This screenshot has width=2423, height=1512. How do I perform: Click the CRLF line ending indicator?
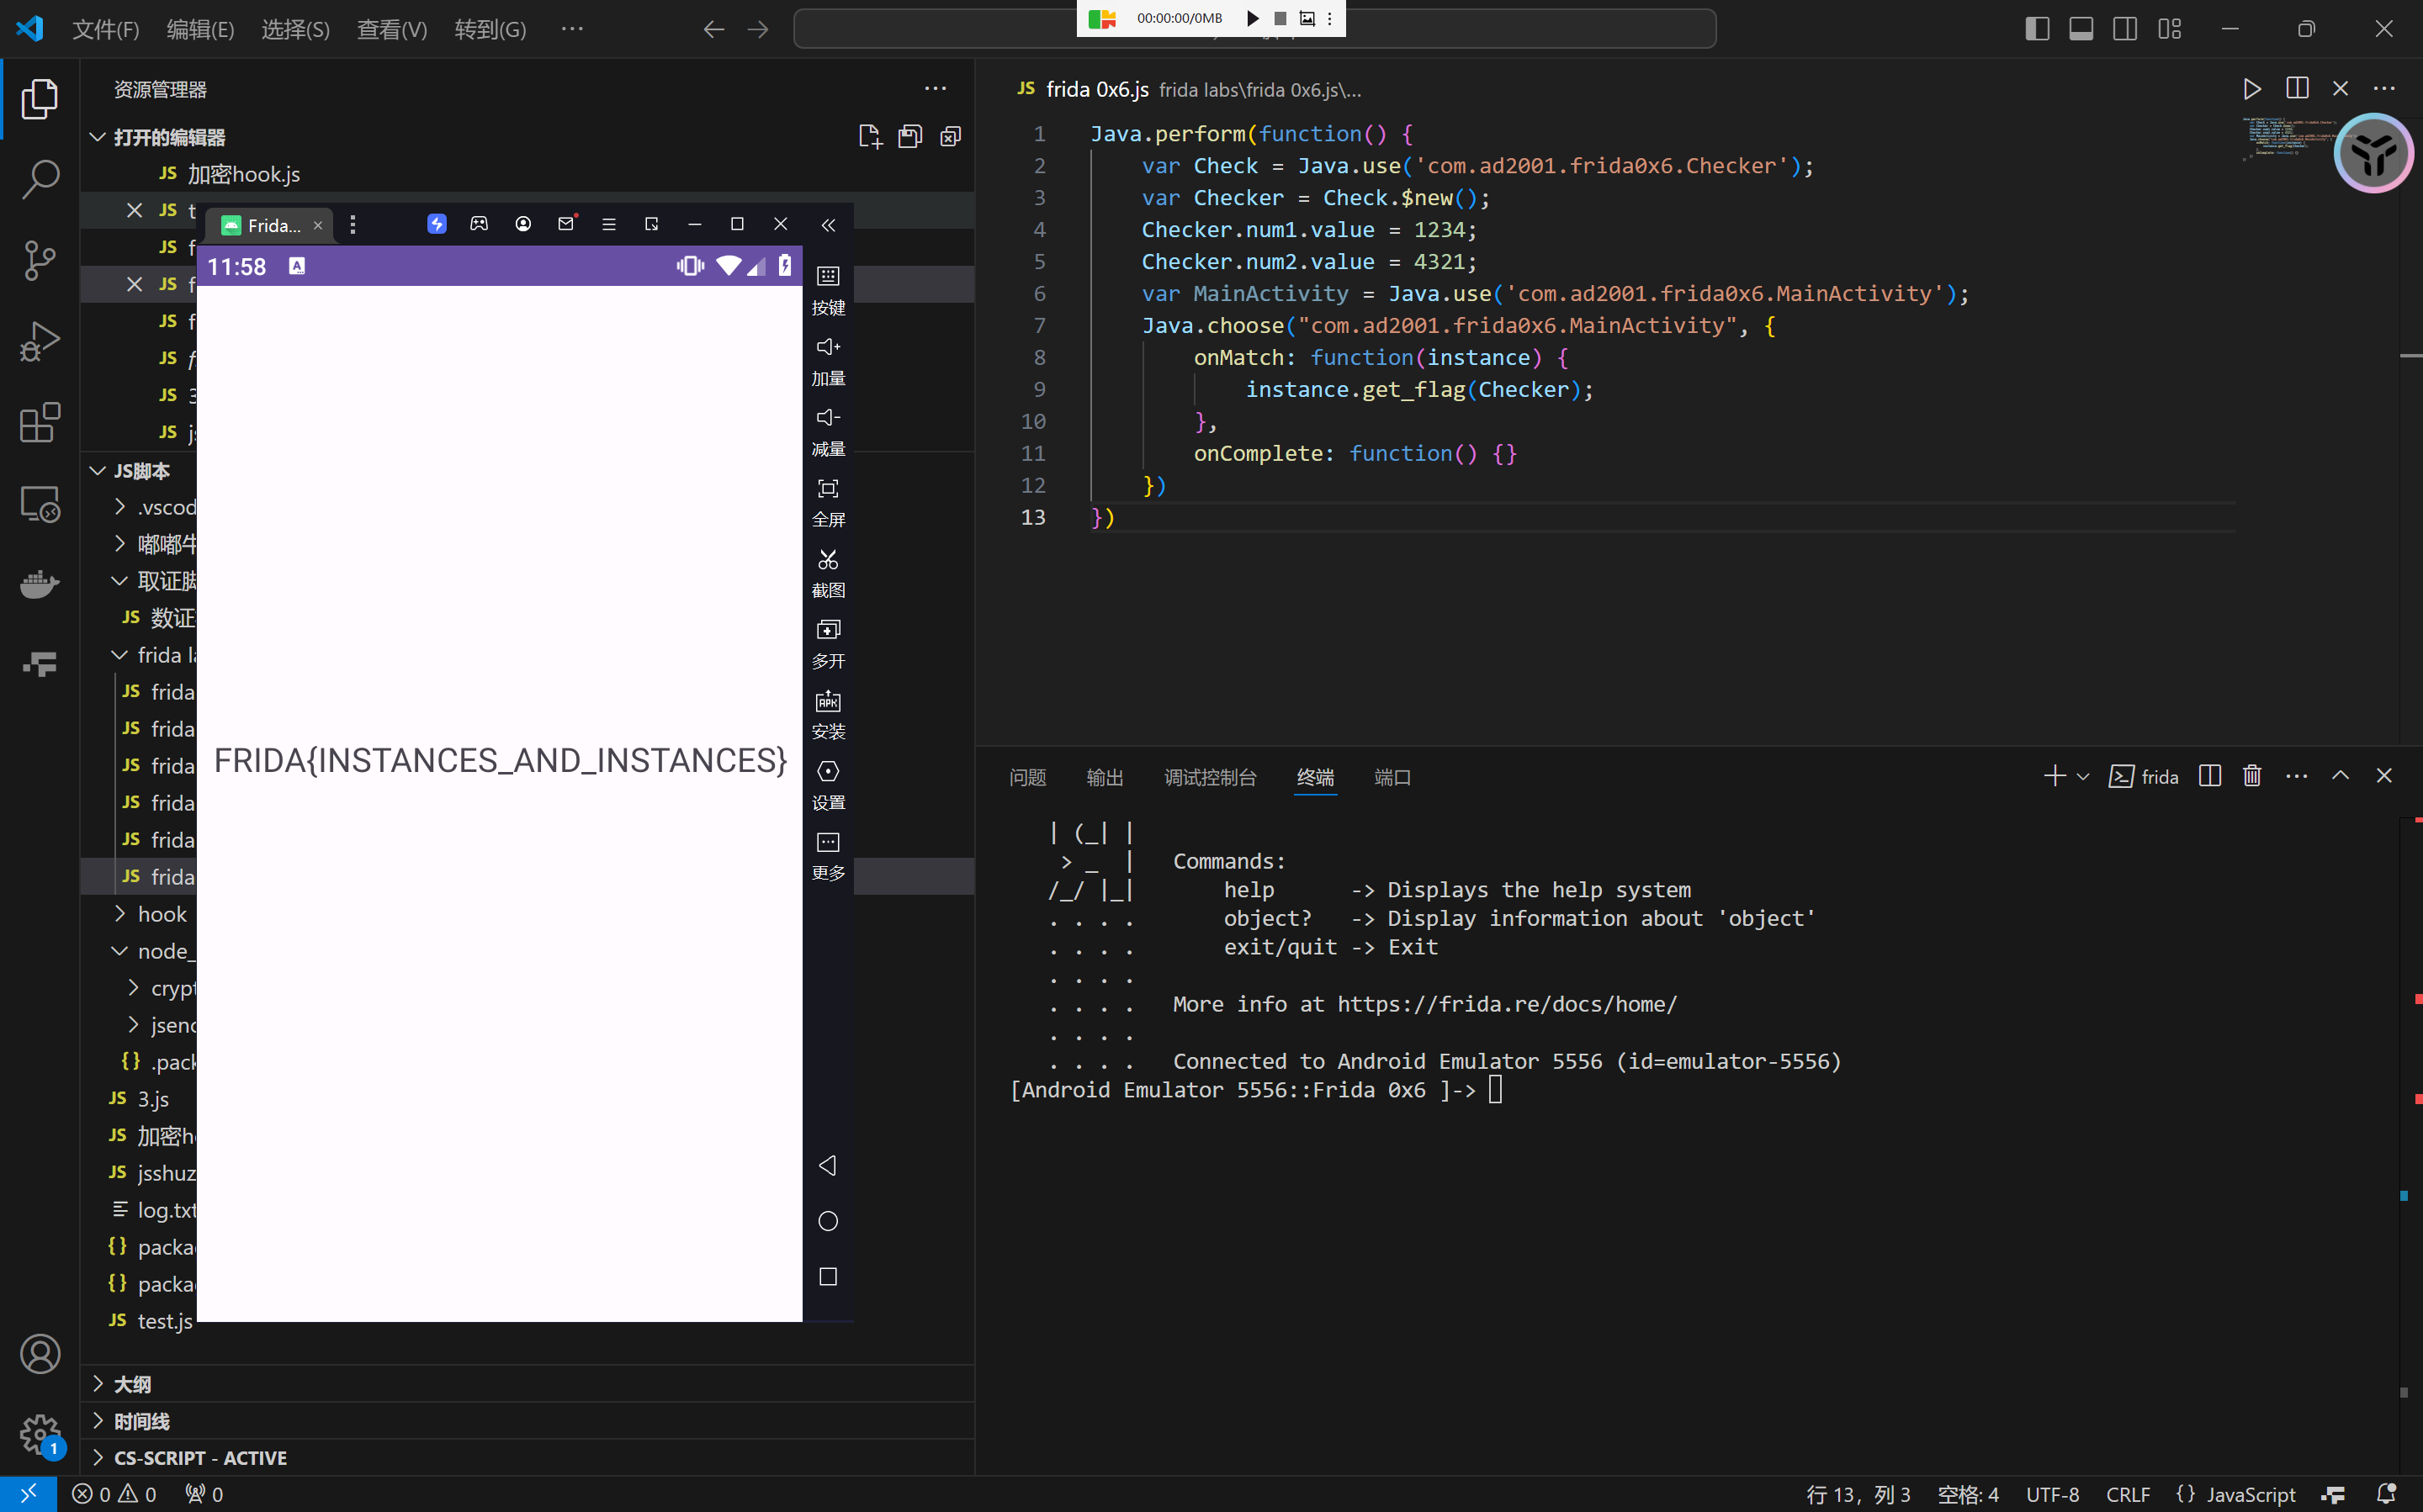tap(2127, 1494)
